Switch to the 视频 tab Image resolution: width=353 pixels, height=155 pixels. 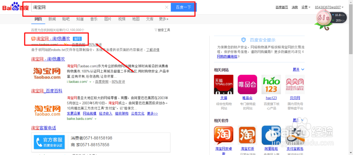[x=122, y=19]
